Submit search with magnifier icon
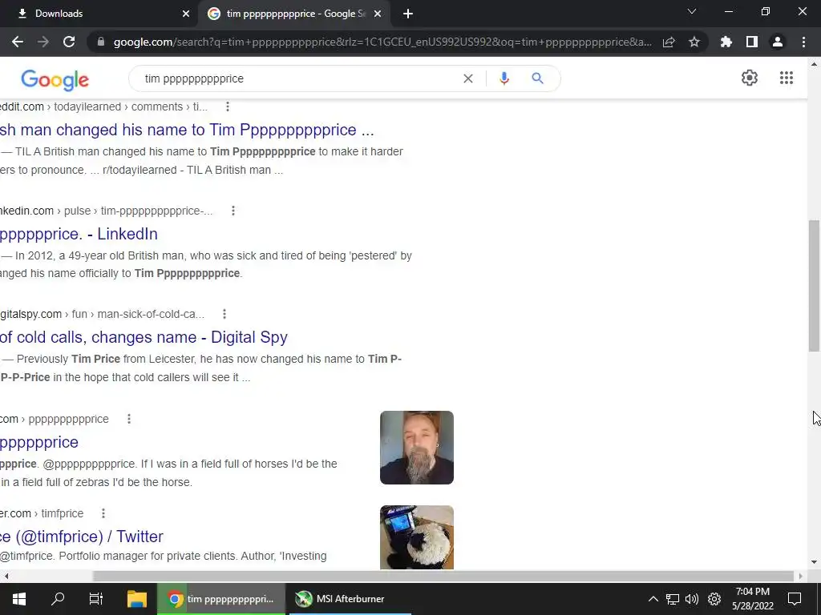 [537, 78]
